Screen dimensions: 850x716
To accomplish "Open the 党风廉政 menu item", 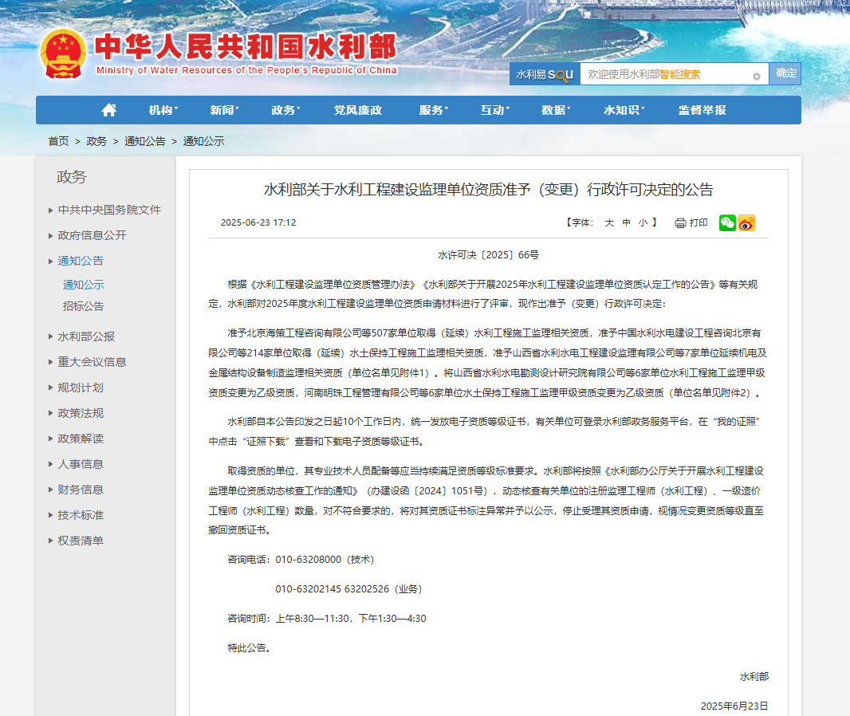I will 356,109.
